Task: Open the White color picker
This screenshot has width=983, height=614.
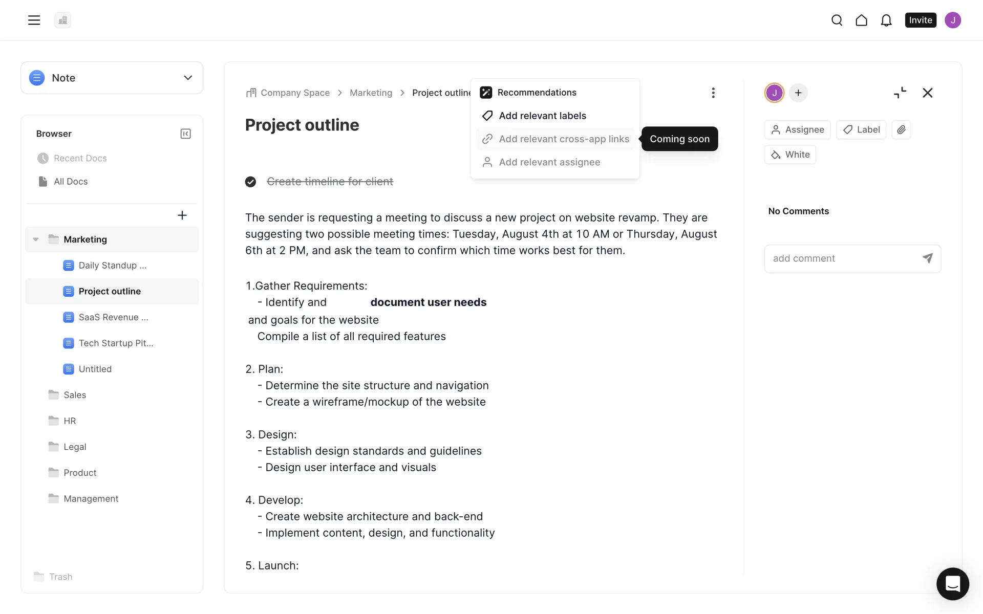Action: click(790, 155)
